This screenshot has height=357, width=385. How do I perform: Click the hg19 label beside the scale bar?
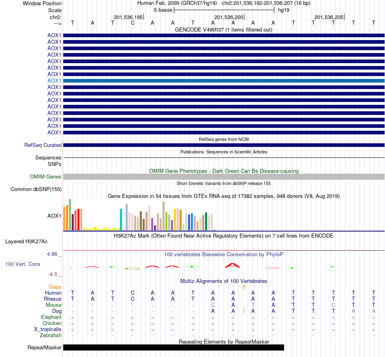pyautogui.click(x=284, y=10)
